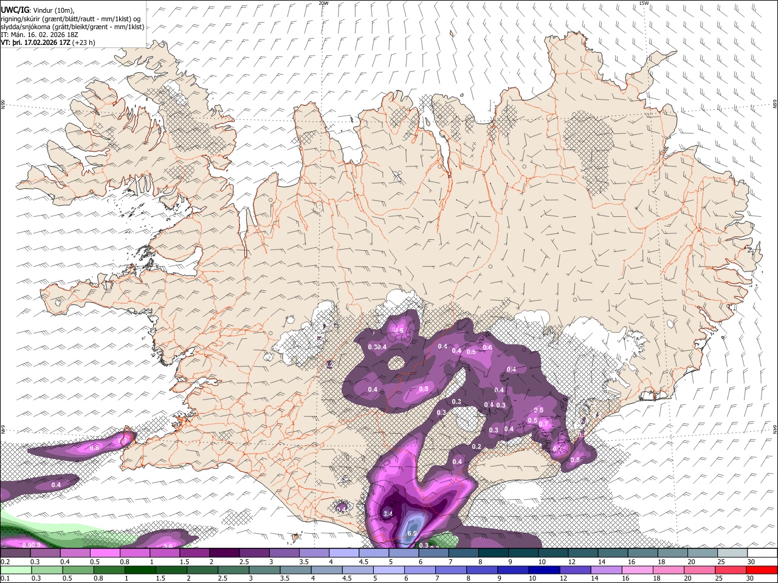
Task: Click the palest green 0.1 swatch, lower legend row
Action: click(15, 570)
